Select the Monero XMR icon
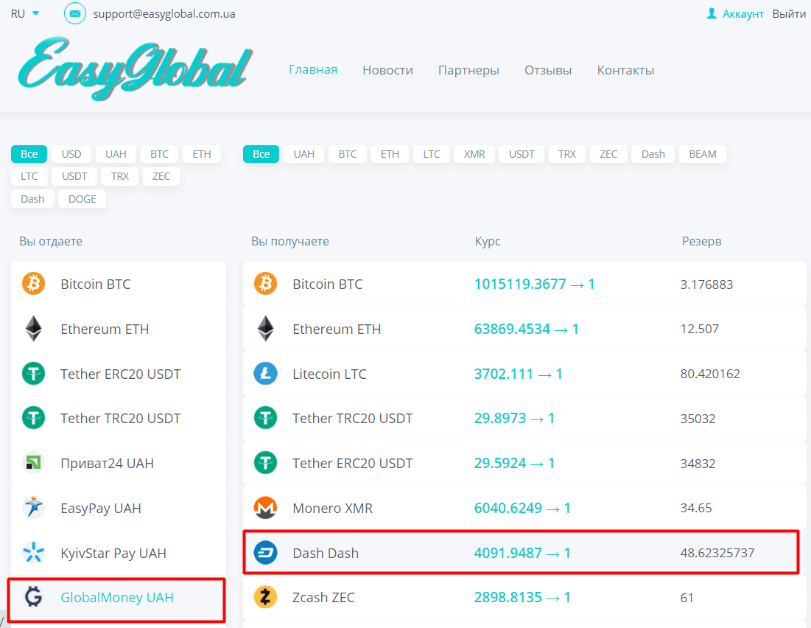Screen dimensions: 811x628 (265, 507)
